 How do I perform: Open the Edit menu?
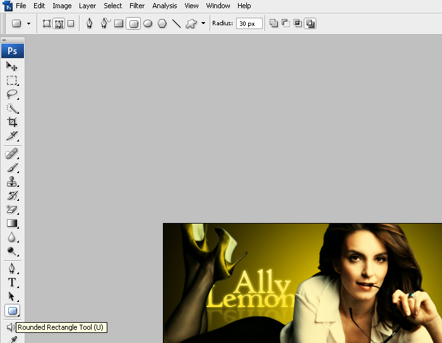(39, 6)
